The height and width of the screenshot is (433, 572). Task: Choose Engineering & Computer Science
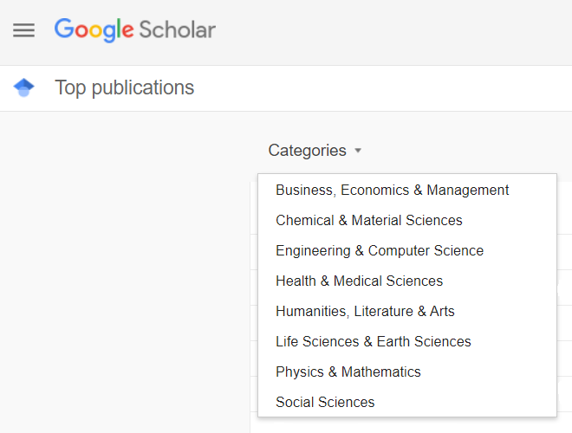point(407,250)
